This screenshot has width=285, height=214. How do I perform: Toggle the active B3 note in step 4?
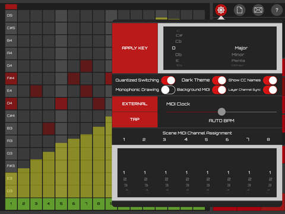coord(49,128)
